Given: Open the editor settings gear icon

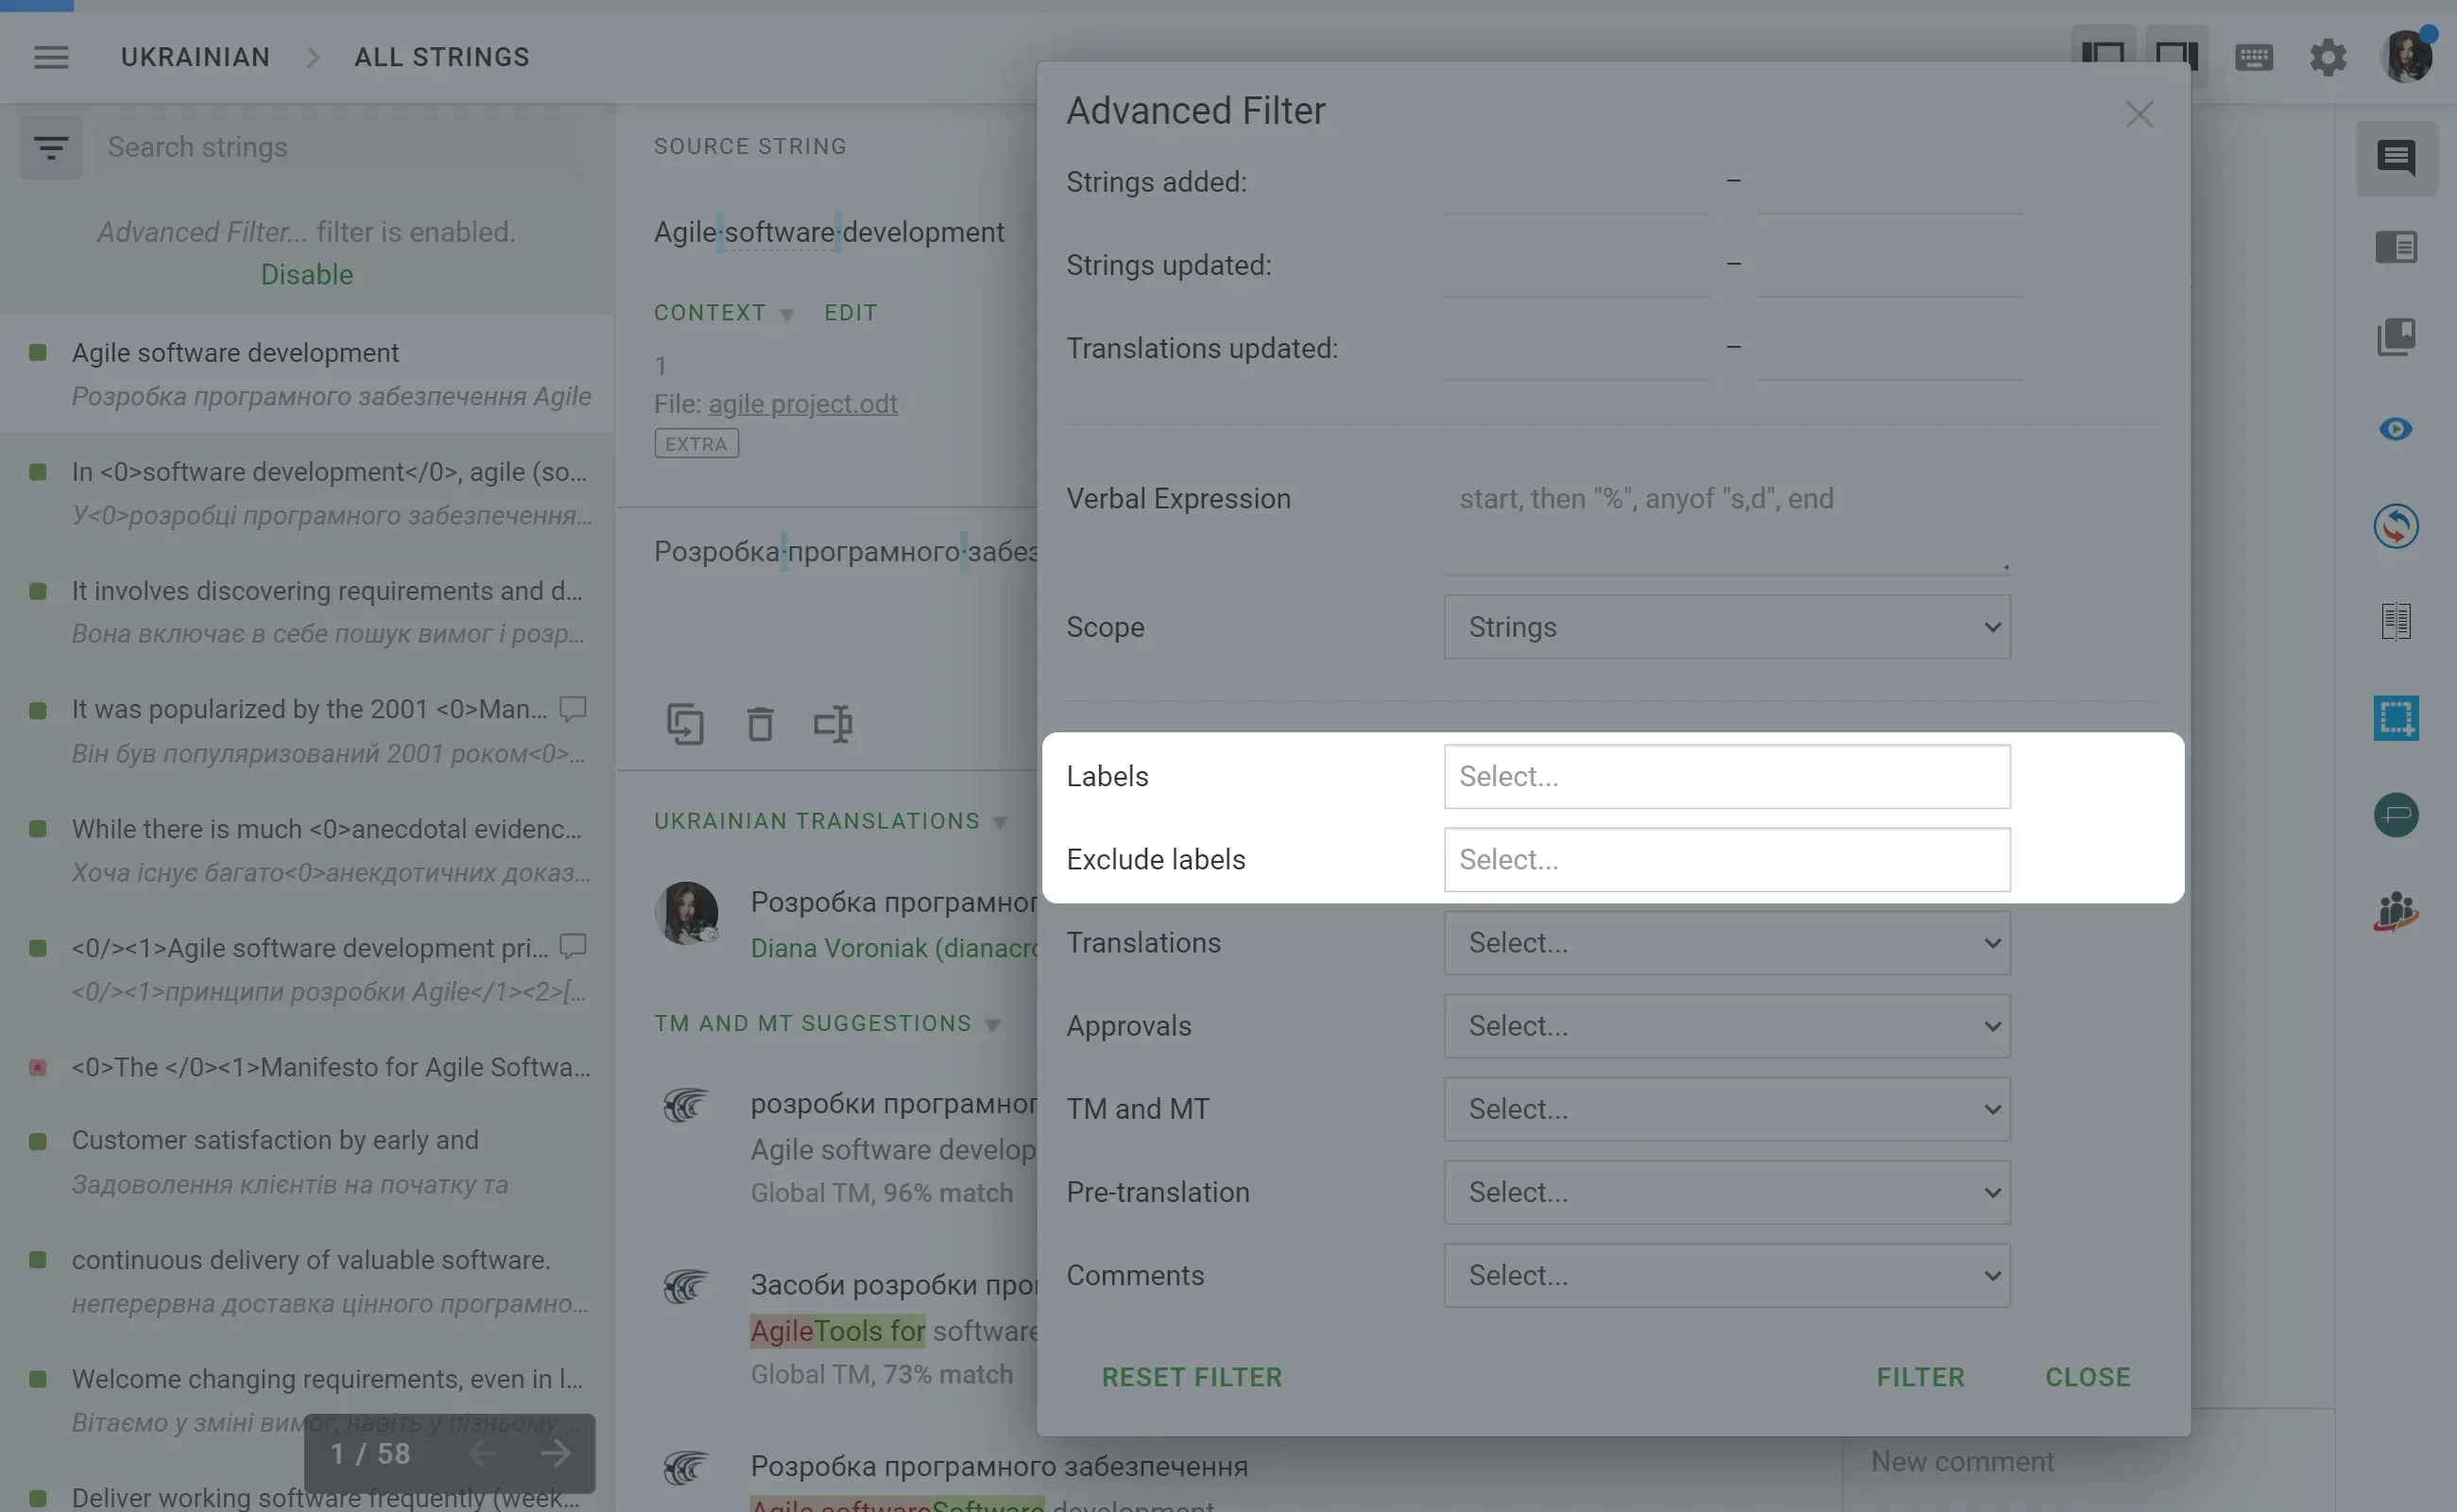Looking at the screenshot, I should coord(2328,57).
